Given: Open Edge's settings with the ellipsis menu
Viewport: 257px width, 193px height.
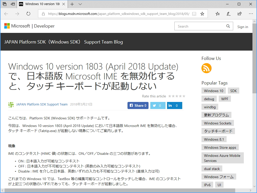Looking at the screenshot, I should pyautogui.click(x=251, y=14).
